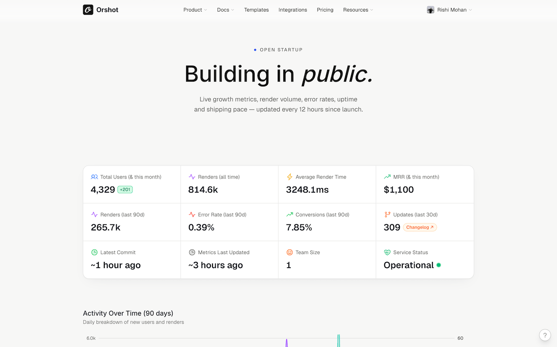The height and width of the screenshot is (347, 557).
Task: Open the Pricing page
Action: (325, 10)
